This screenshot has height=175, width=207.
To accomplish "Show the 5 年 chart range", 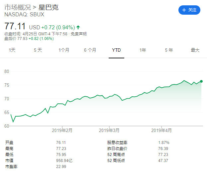I will tap(169, 50).
